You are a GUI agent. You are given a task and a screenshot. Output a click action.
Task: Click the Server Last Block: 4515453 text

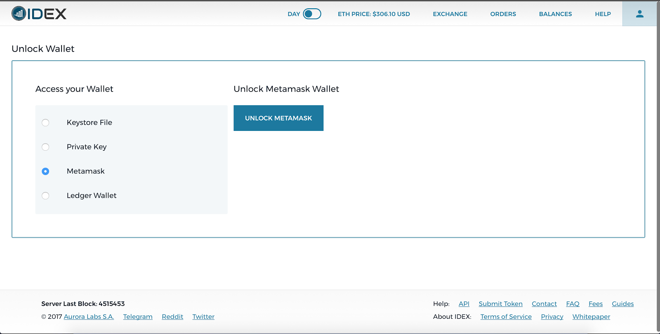click(83, 304)
